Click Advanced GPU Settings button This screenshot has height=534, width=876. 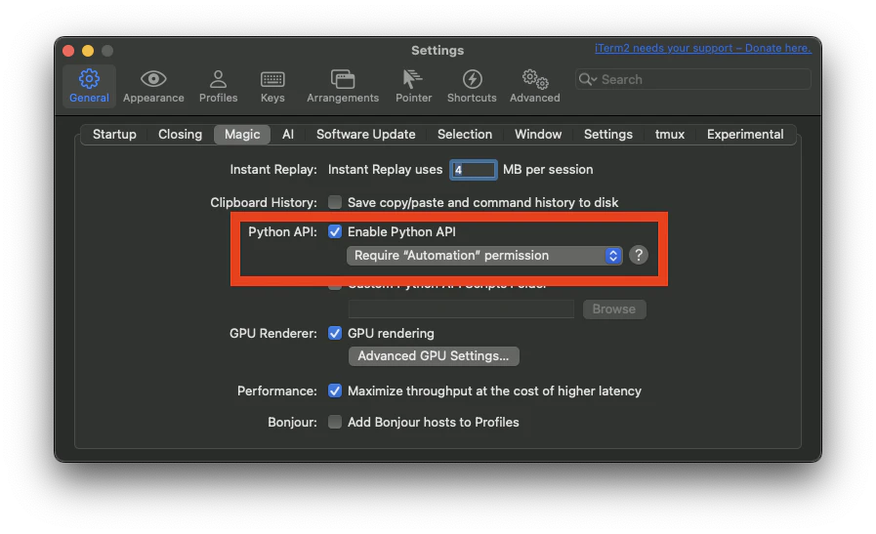pyautogui.click(x=434, y=356)
